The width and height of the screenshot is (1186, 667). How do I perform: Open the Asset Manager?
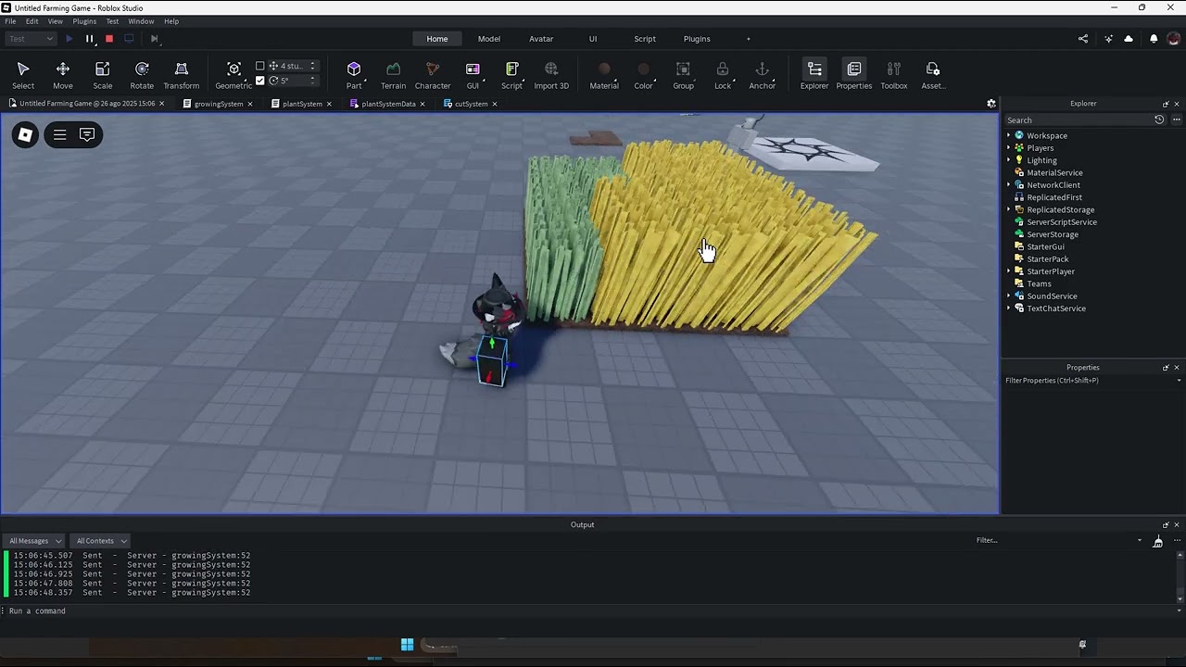point(933,74)
